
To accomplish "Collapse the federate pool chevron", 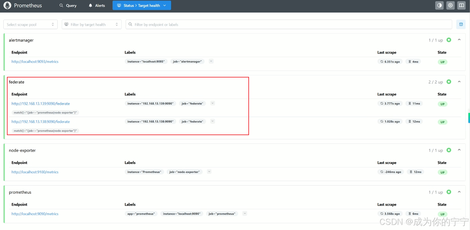I will [459, 82].
